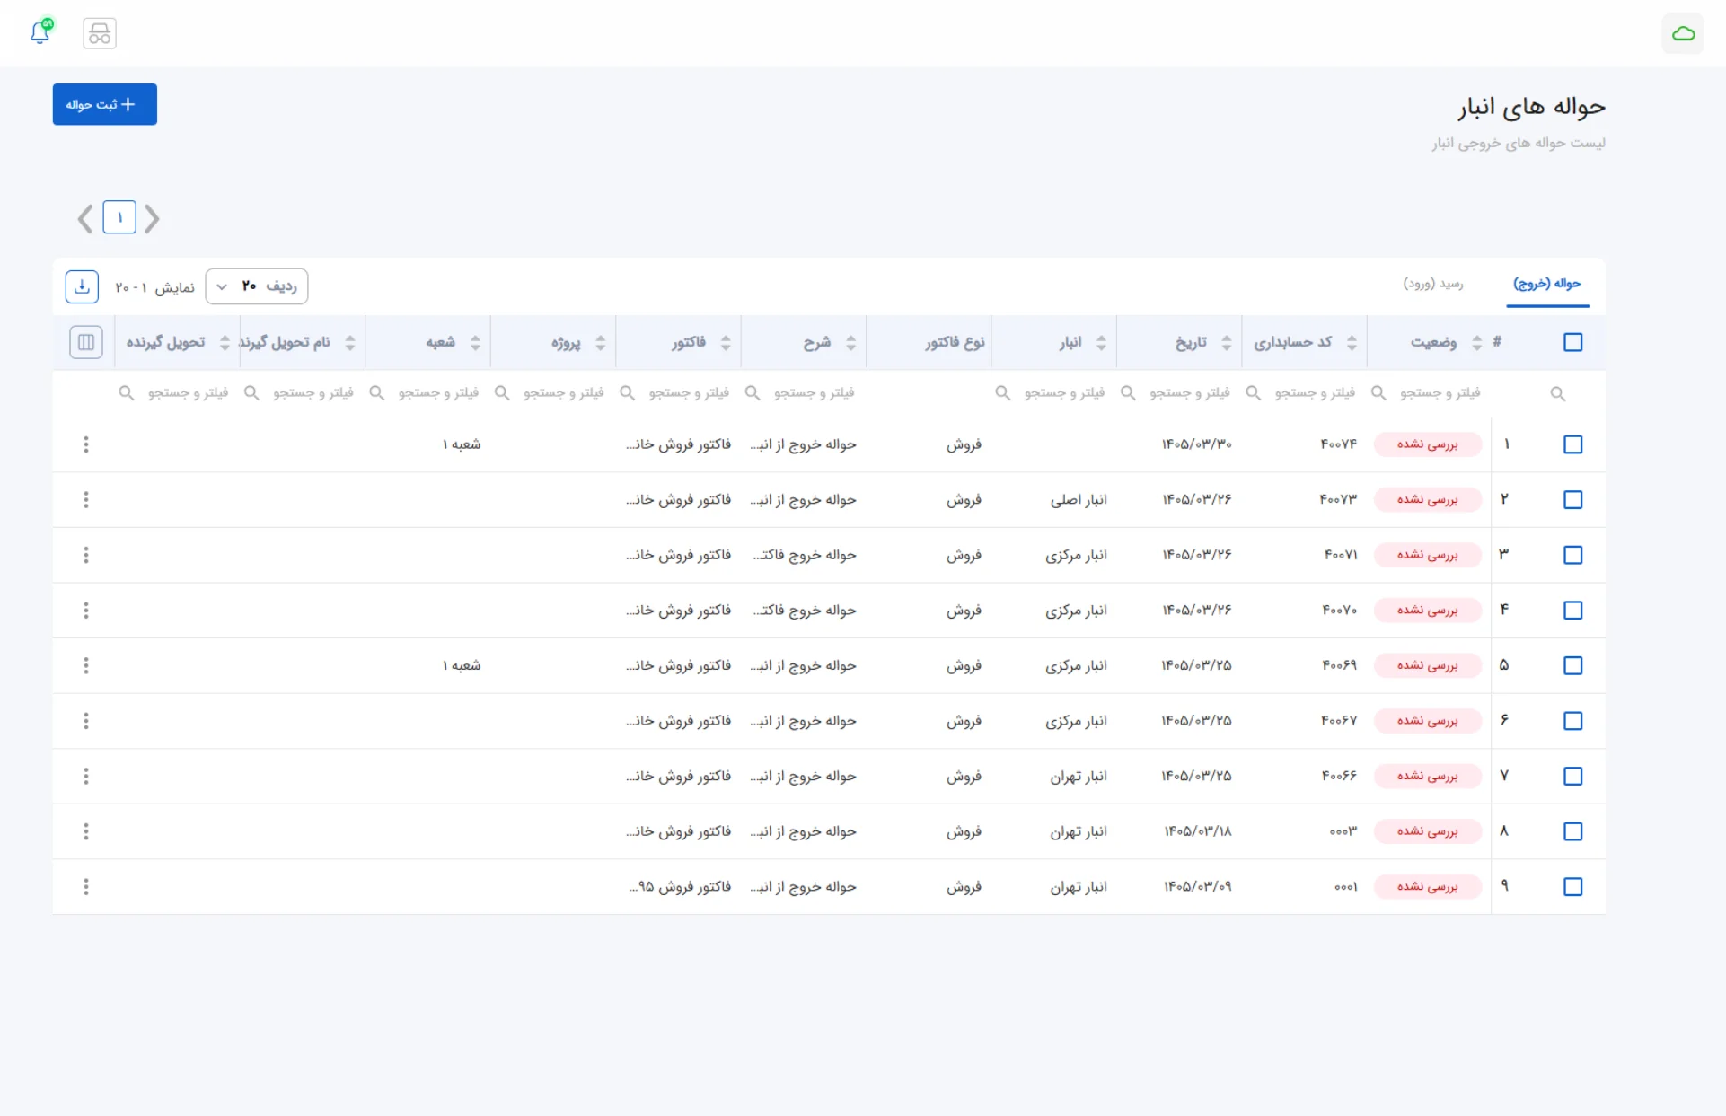
Task: Click the فاکتور فروش ۹۵ cell in row ۹
Action: [x=680, y=887]
